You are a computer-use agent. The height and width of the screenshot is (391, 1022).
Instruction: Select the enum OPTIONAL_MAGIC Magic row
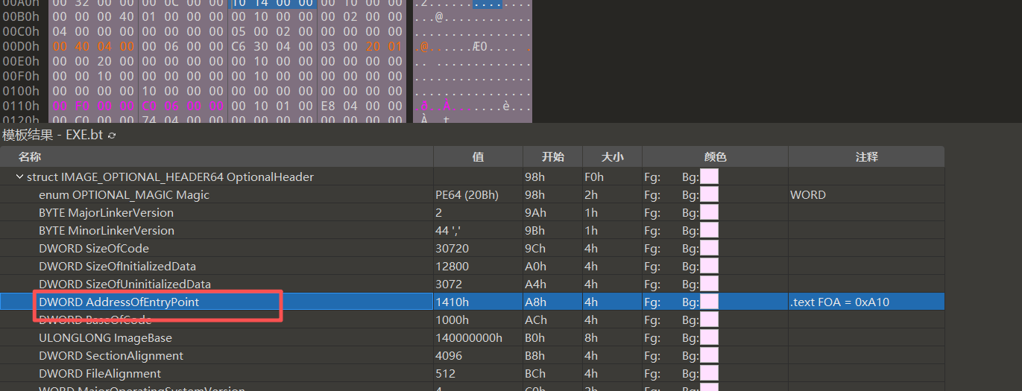(x=124, y=195)
